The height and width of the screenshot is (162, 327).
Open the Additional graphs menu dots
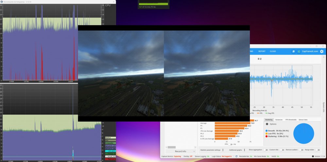coord(244,150)
